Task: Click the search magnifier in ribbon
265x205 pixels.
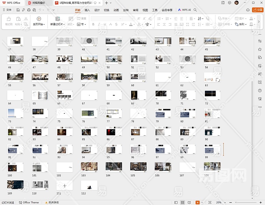Action: point(195,10)
